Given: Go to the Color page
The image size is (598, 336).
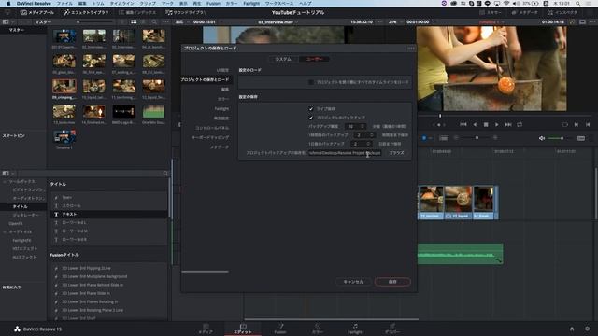Looking at the screenshot, I should coord(318,329).
